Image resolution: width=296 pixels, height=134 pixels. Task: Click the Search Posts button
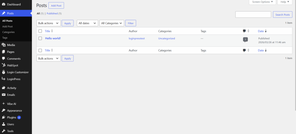pos(283,14)
